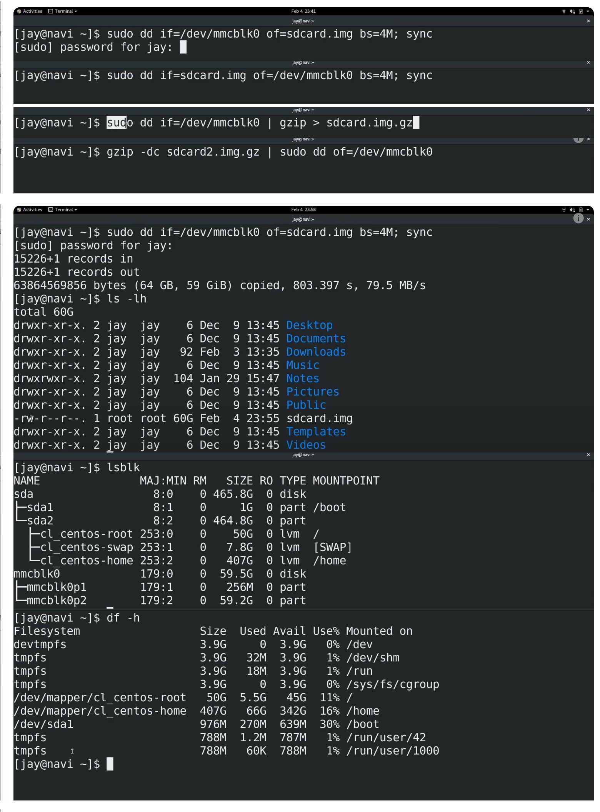Close the pane with the gzip > sdcard.img.gz command
Screen dimensions: 600x812
pos(588,110)
